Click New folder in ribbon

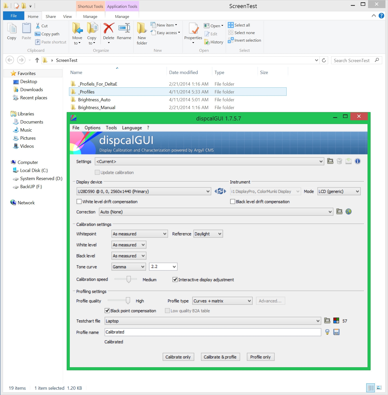coord(142,34)
